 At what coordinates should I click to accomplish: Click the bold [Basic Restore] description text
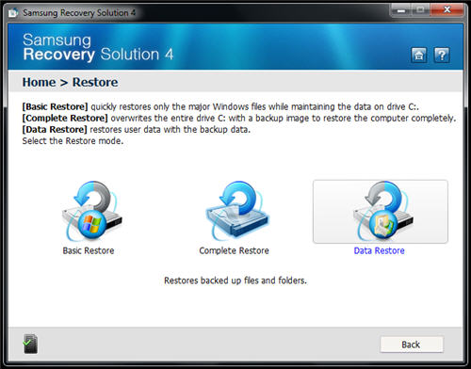click(x=55, y=106)
